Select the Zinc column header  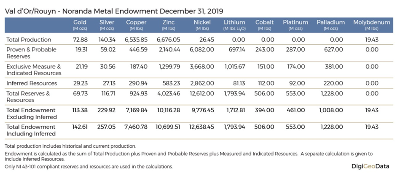point(169,22)
